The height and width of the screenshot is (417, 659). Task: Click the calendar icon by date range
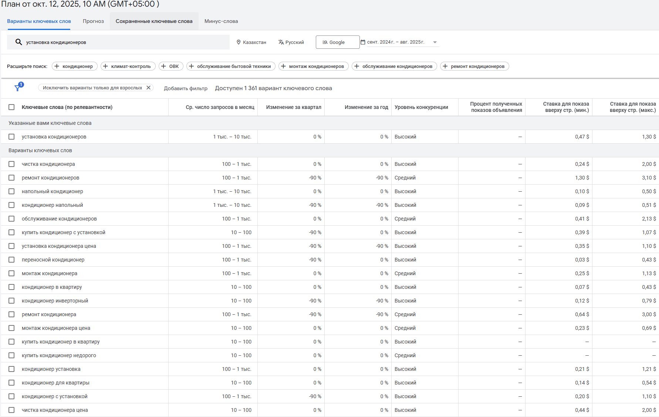363,42
